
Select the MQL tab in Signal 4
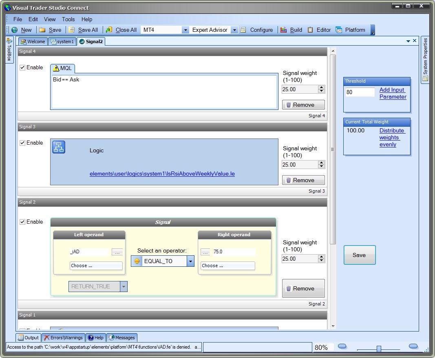(62, 68)
